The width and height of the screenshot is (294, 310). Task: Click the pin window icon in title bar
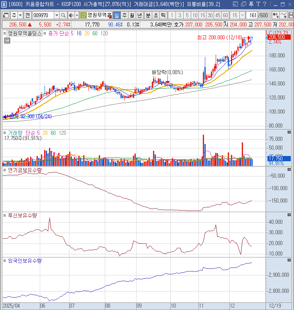251,4
